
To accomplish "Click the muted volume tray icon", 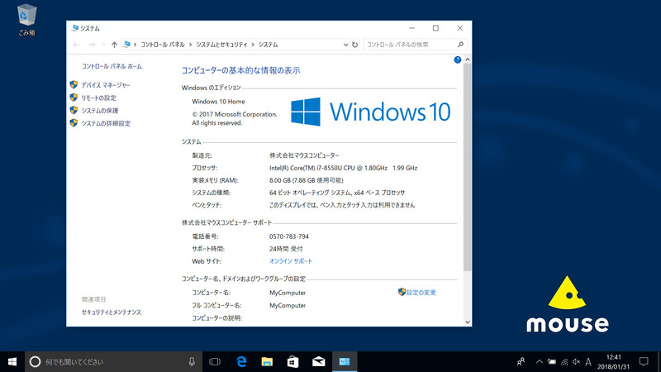I will point(576,362).
